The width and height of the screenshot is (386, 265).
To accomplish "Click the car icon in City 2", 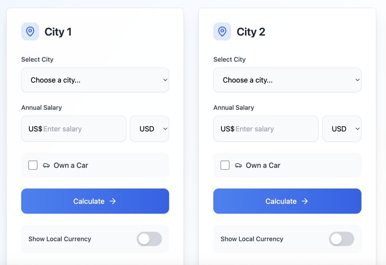I will click(238, 165).
